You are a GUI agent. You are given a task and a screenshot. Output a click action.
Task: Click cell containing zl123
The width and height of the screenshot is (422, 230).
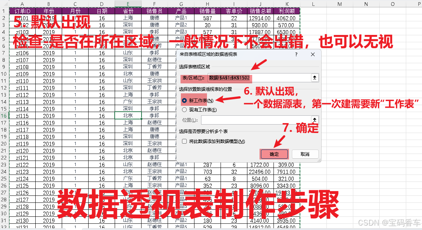pyautogui.click(x=22, y=172)
